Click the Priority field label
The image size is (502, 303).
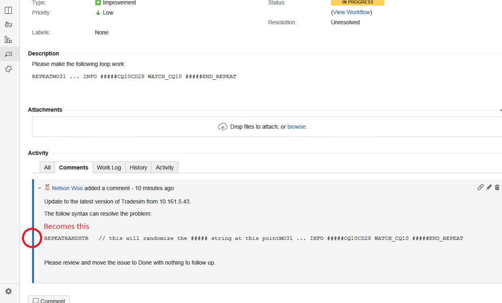coord(41,13)
